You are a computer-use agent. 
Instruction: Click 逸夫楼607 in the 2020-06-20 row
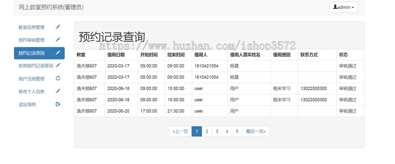(86, 111)
